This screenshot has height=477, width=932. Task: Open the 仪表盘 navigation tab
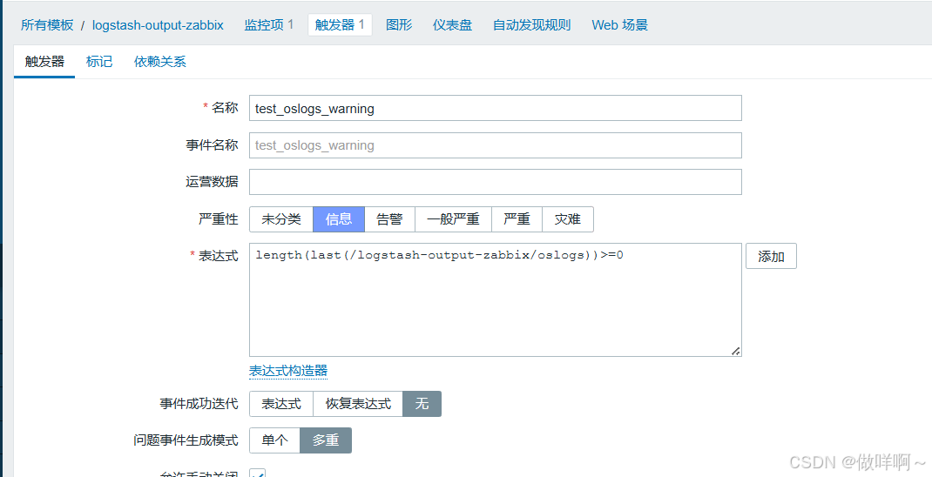[452, 25]
